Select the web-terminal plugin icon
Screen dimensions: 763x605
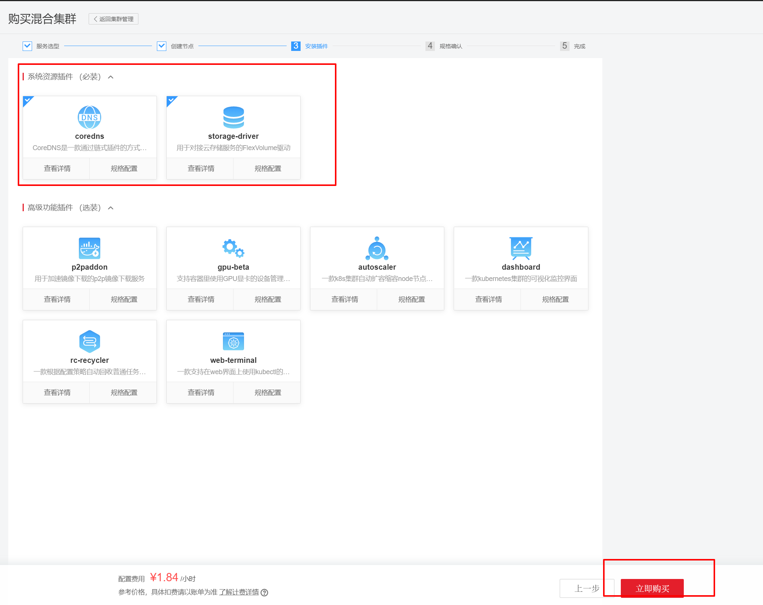click(x=233, y=341)
